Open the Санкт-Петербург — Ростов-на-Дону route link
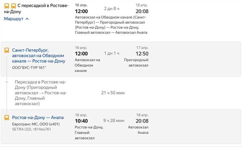242x147 pixels. [39, 56]
